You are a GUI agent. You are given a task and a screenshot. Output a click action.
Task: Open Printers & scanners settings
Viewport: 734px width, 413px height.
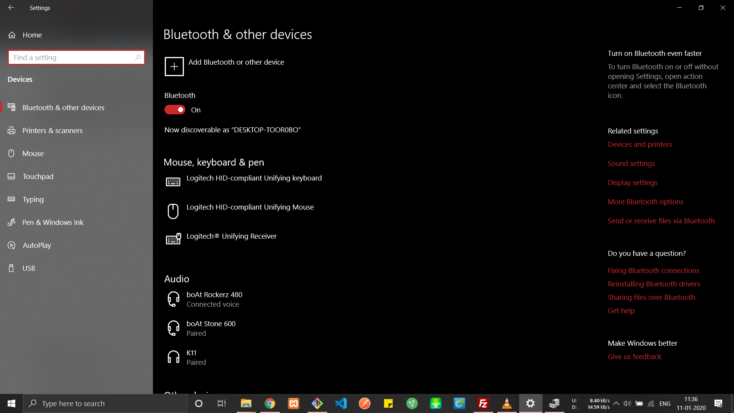click(53, 130)
